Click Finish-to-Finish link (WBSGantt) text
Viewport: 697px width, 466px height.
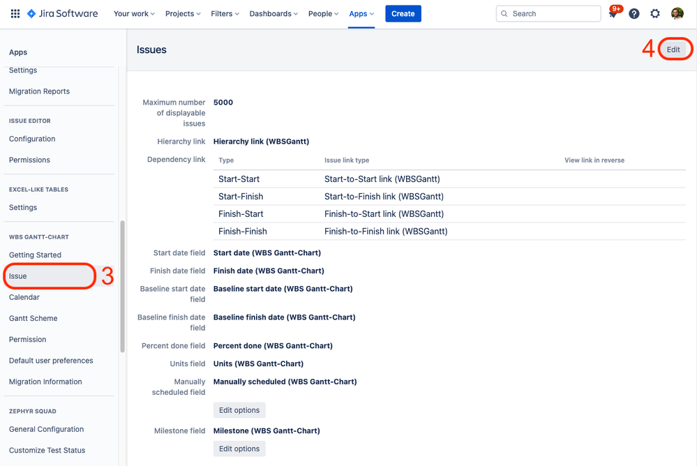[x=386, y=231]
